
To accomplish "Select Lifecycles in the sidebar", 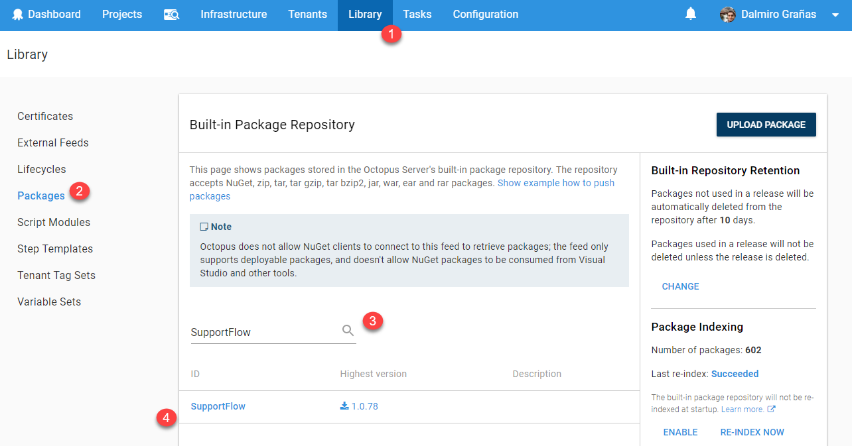I will 42,169.
